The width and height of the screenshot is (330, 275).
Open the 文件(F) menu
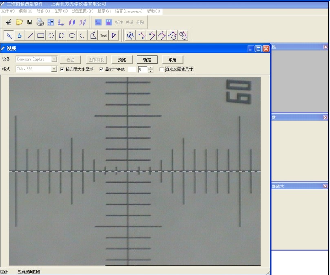pos(8,11)
